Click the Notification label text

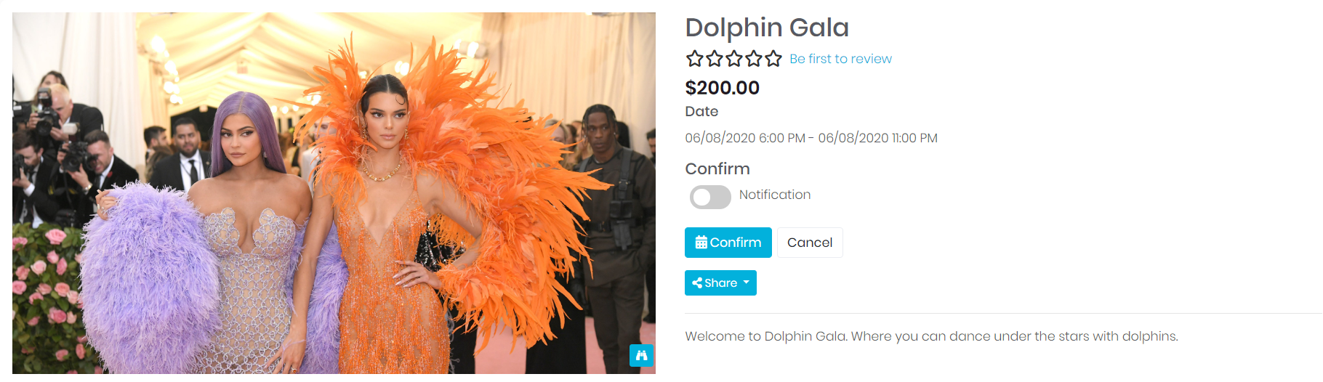coord(774,195)
